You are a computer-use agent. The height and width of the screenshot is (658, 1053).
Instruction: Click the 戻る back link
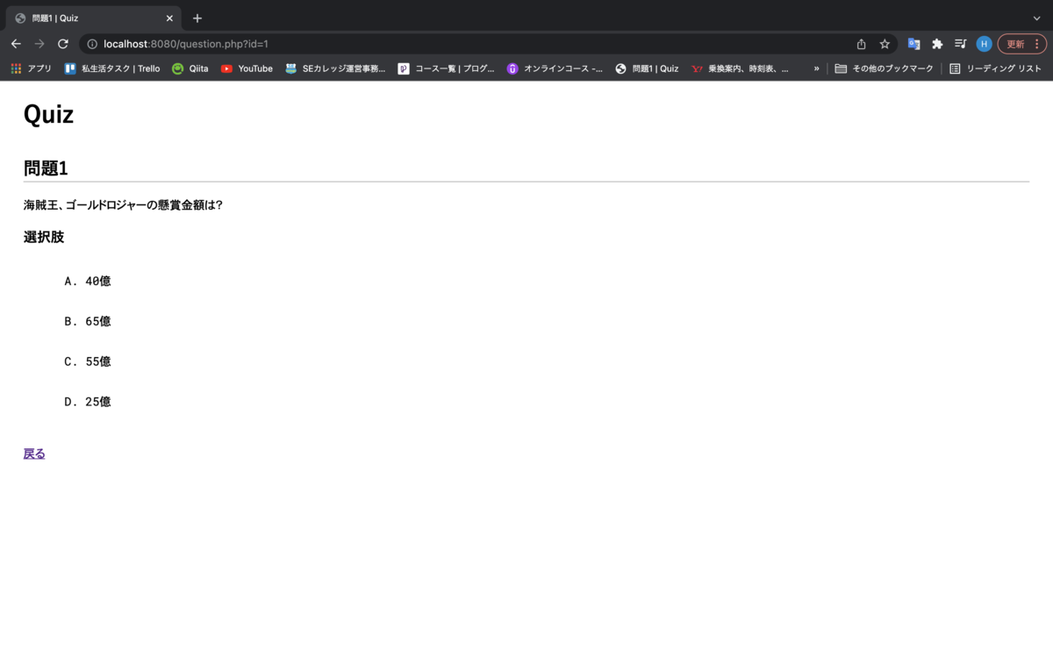34,454
